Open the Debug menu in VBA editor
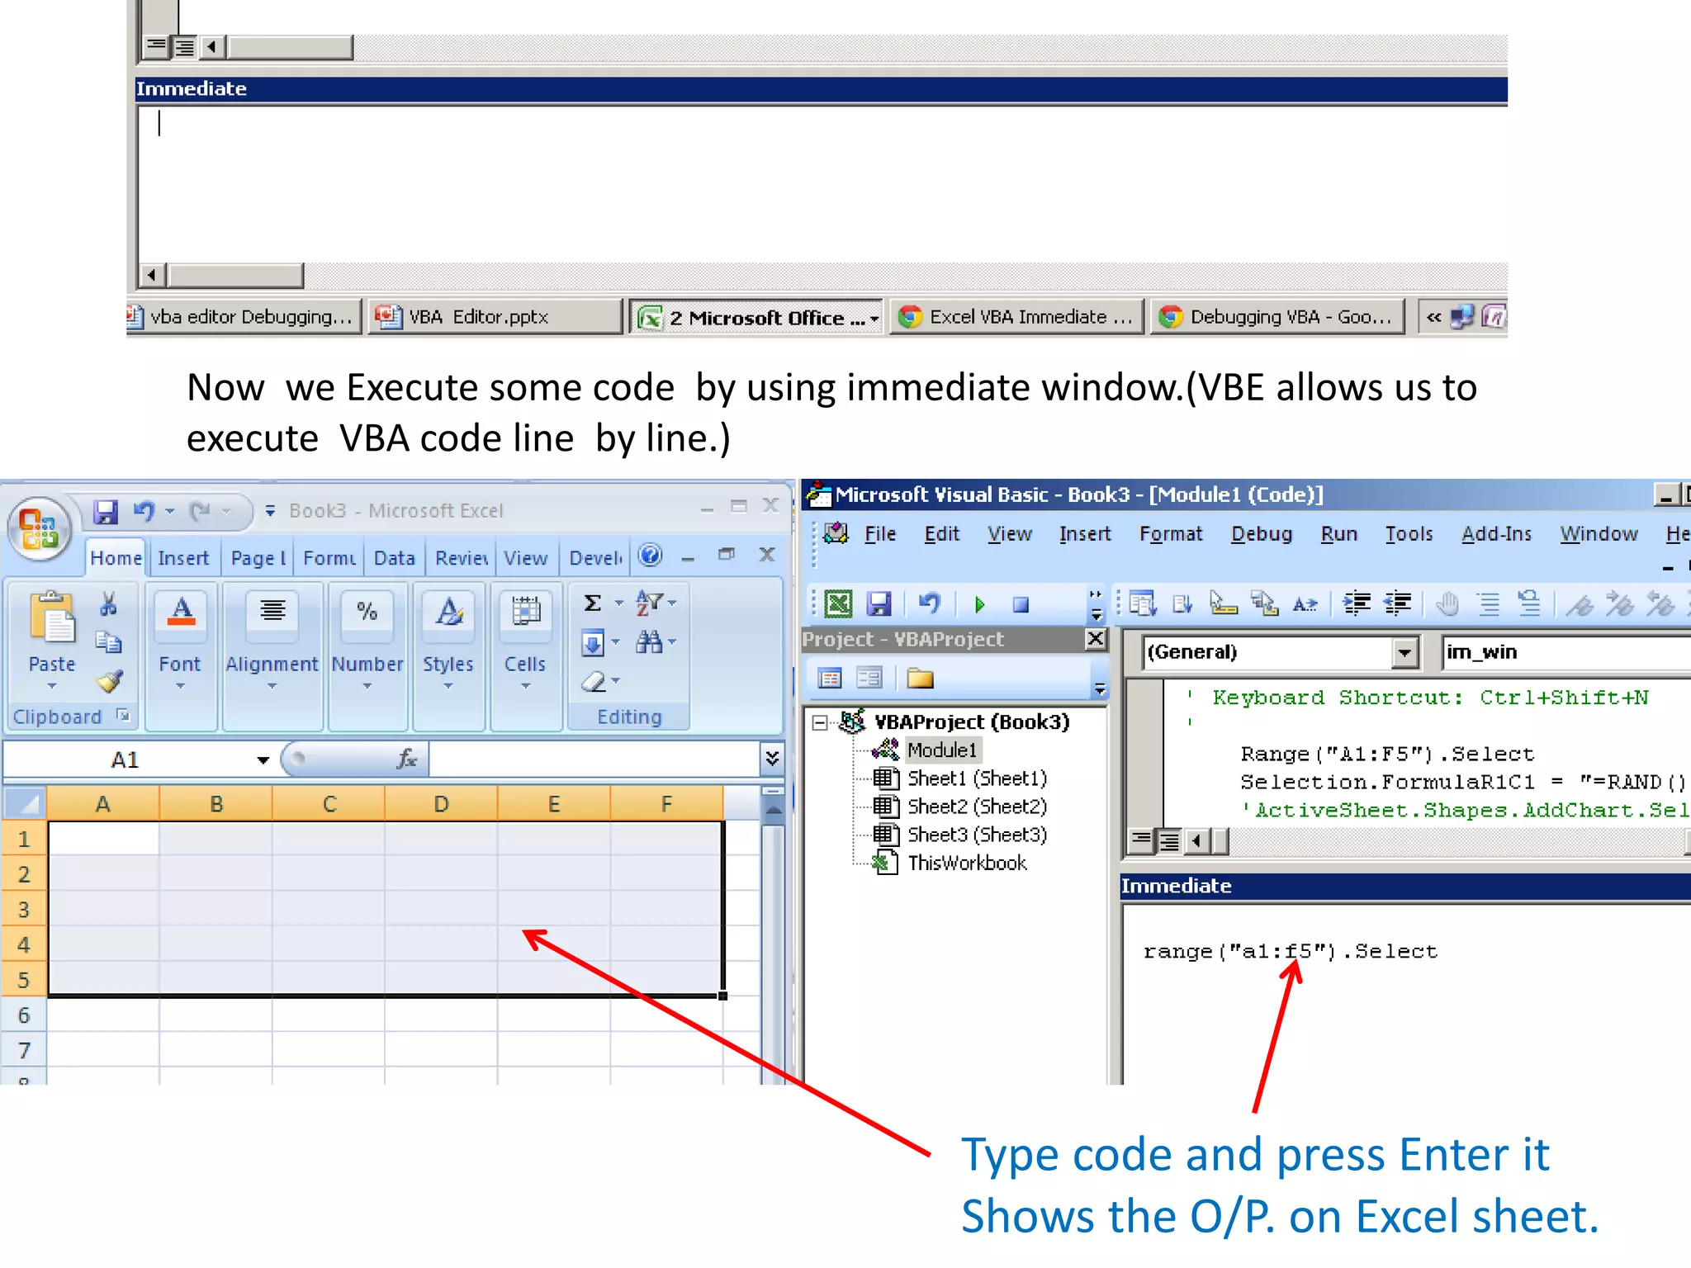Screen dimensions: 1691x1268 click(1261, 534)
